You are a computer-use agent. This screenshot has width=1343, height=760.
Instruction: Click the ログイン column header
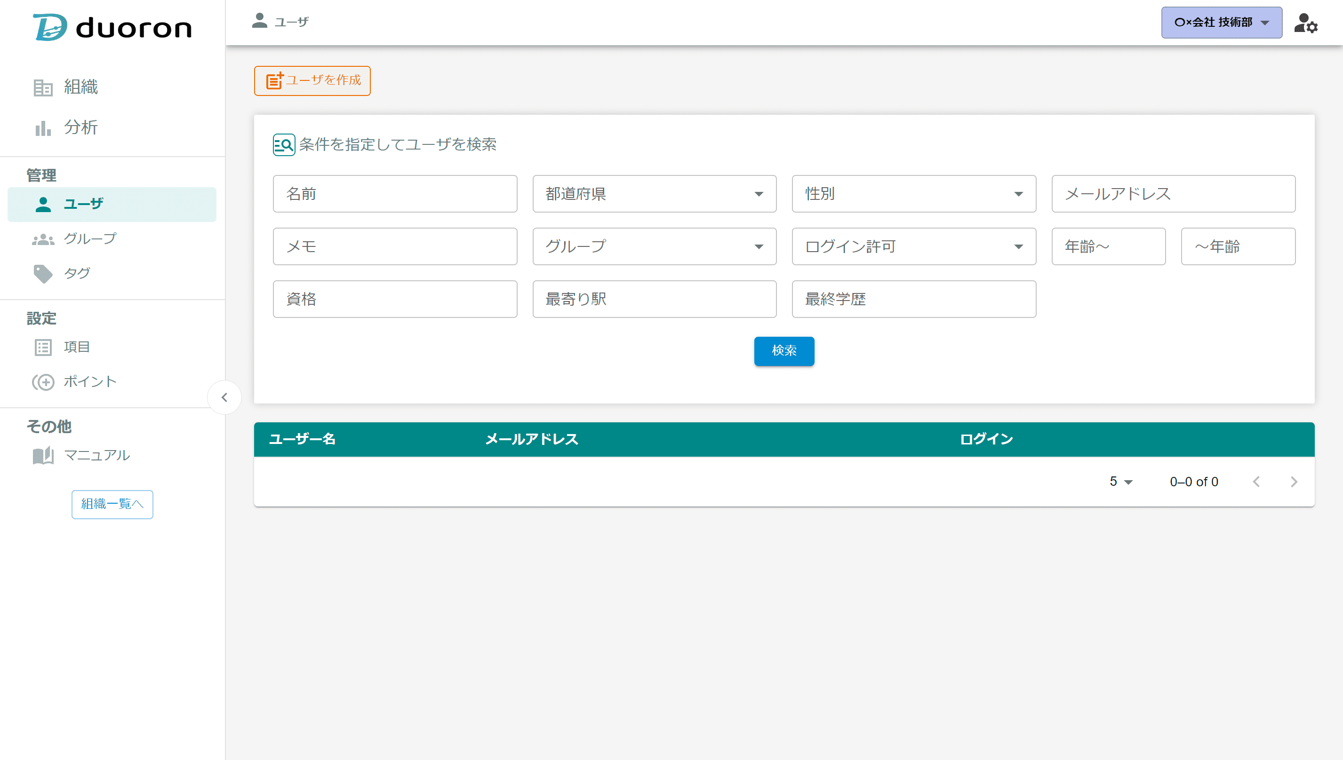986,440
